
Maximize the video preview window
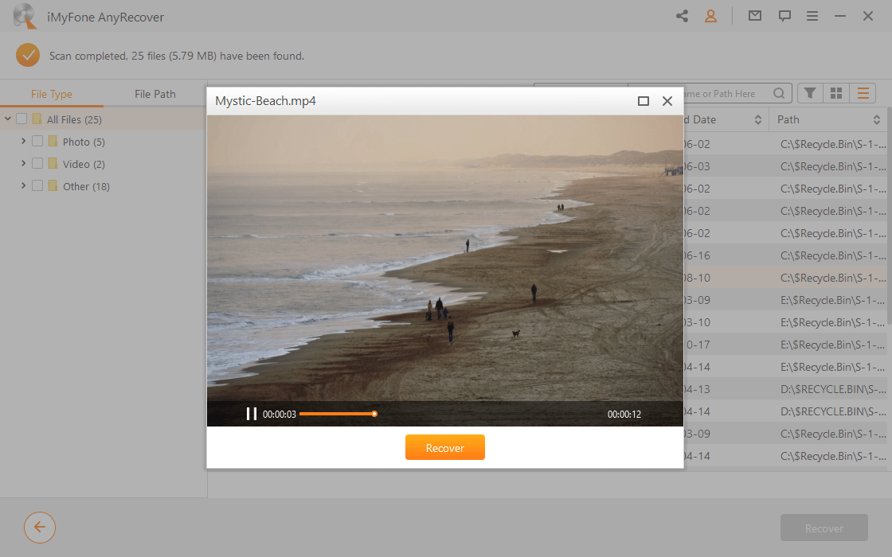(x=643, y=101)
